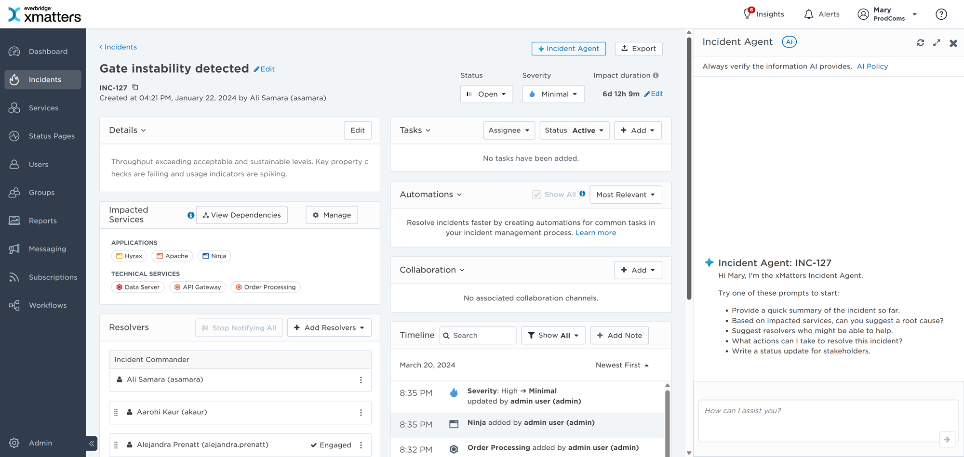Open Status Pages from sidebar
Image resolution: width=964 pixels, height=457 pixels.
click(51, 136)
